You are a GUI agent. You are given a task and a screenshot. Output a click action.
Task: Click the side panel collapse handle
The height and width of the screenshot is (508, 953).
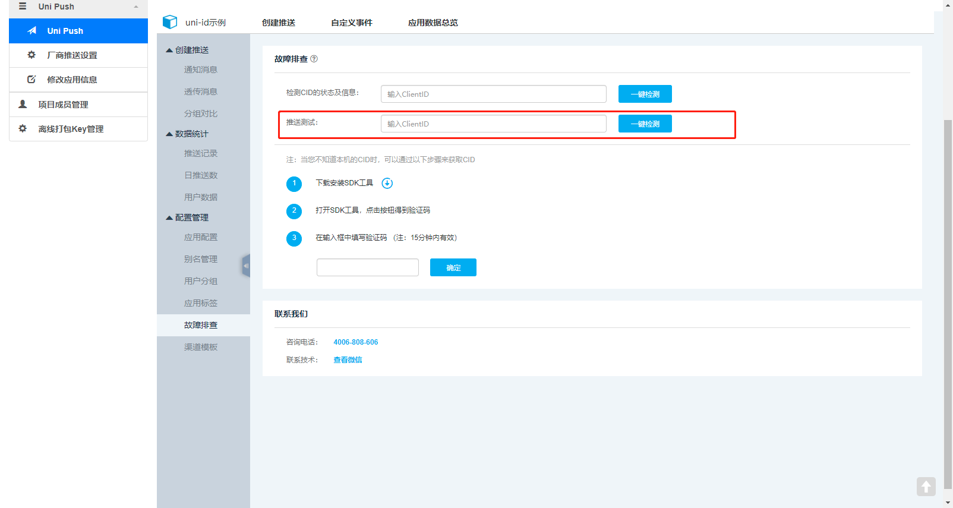(246, 266)
